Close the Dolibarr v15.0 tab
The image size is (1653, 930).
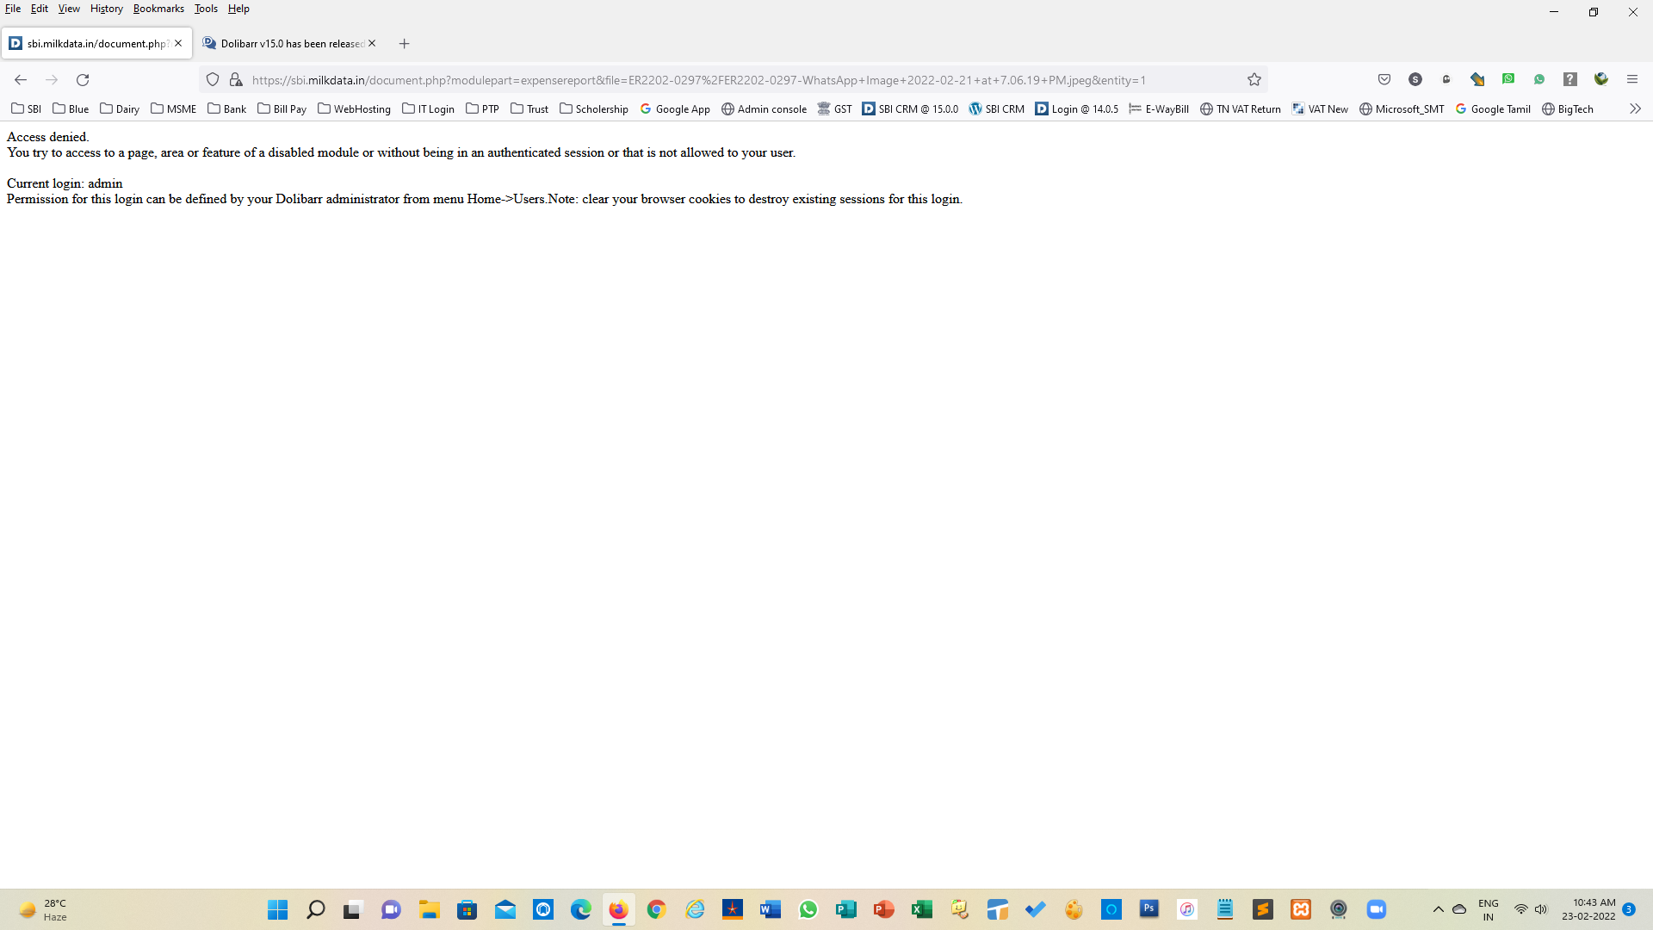point(372,43)
